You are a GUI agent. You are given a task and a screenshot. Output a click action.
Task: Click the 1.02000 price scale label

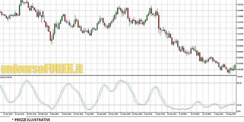click(240, 28)
